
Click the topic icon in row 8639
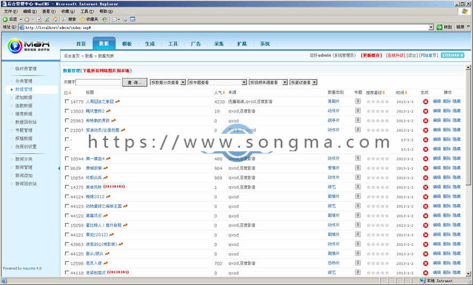(x=358, y=168)
